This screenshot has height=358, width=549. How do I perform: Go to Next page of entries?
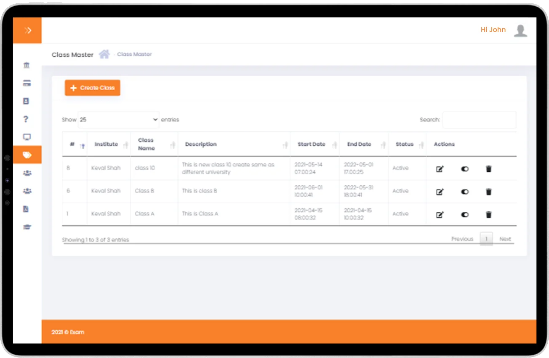505,239
